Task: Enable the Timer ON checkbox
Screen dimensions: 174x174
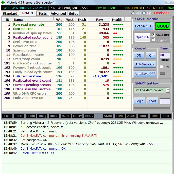Action: pos(162,67)
